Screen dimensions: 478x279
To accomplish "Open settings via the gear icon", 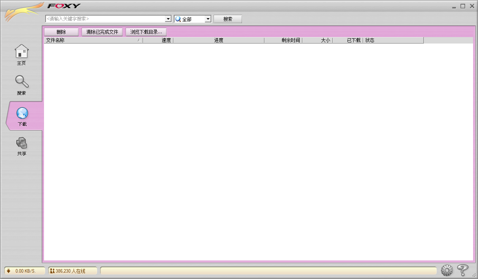I will tap(447, 270).
